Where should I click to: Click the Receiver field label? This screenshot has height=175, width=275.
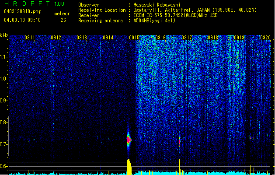point(89,15)
